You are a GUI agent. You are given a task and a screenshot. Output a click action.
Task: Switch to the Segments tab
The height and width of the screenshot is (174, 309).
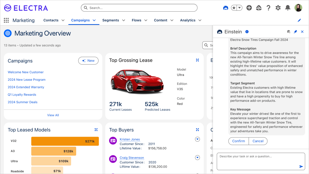point(111,20)
